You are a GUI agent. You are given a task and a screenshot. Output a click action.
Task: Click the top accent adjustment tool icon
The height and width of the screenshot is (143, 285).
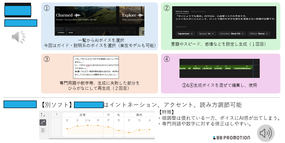click(43, 115)
